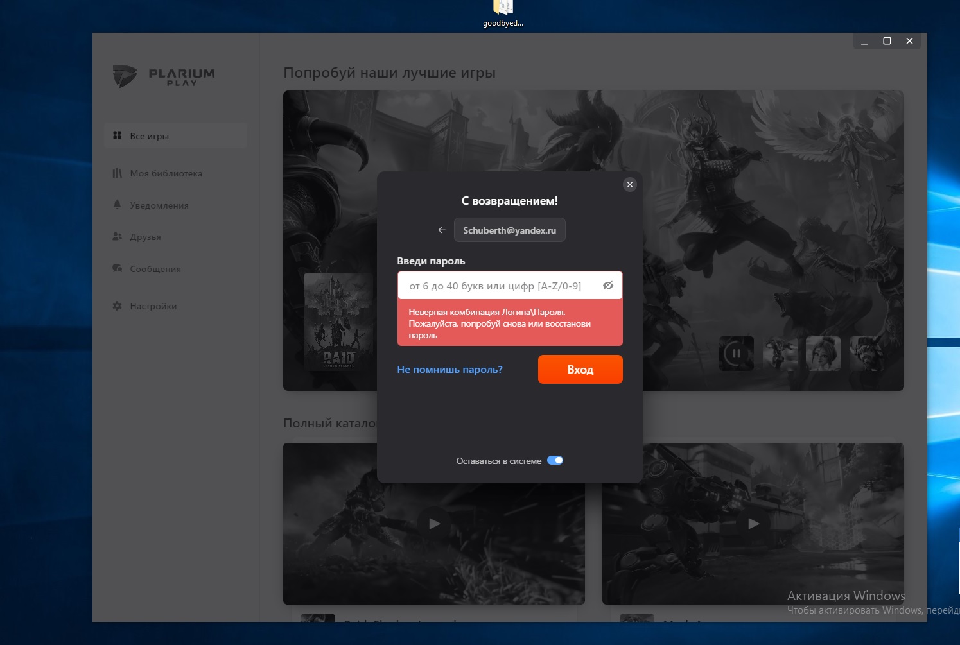Toggle password visibility eye icon
The image size is (960, 645).
click(x=608, y=286)
